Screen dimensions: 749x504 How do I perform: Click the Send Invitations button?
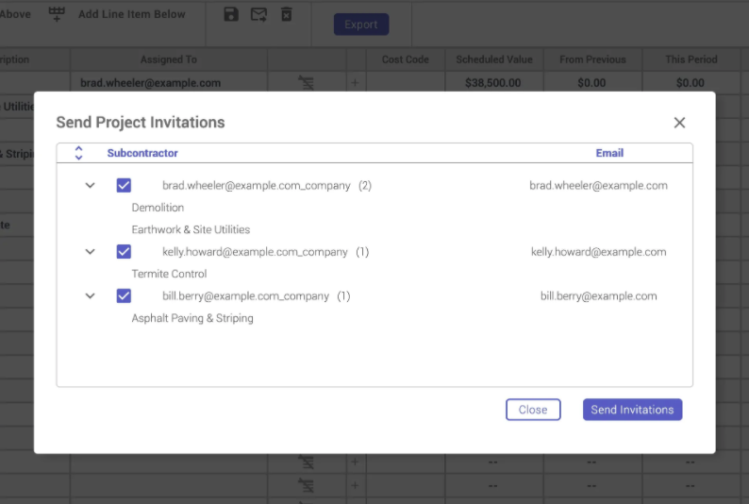point(632,410)
